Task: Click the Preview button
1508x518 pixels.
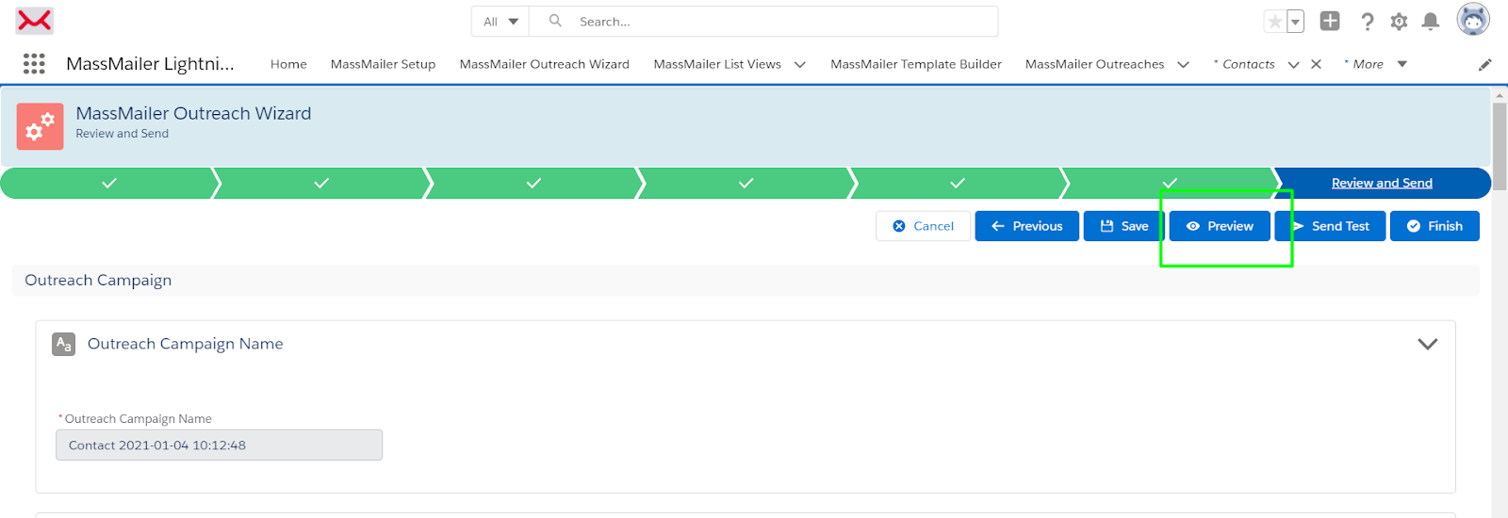Action: [1220, 226]
